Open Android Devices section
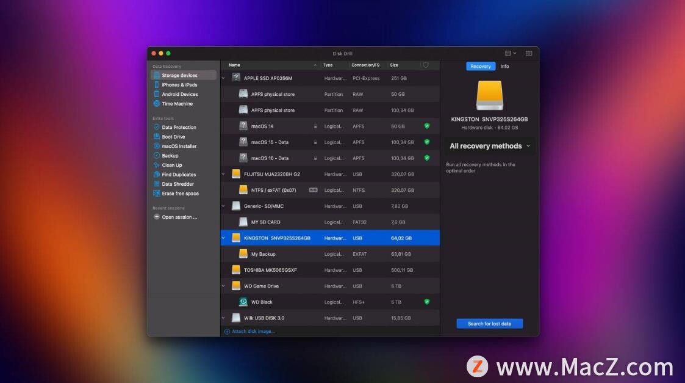This screenshot has width=685, height=383. pos(179,94)
